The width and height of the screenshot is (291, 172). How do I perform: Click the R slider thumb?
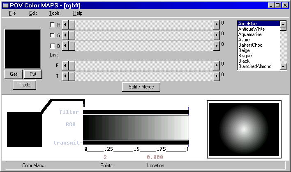72,25
